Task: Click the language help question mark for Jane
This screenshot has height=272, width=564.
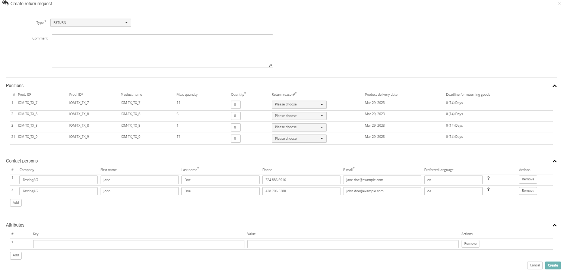Action: pyautogui.click(x=488, y=178)
